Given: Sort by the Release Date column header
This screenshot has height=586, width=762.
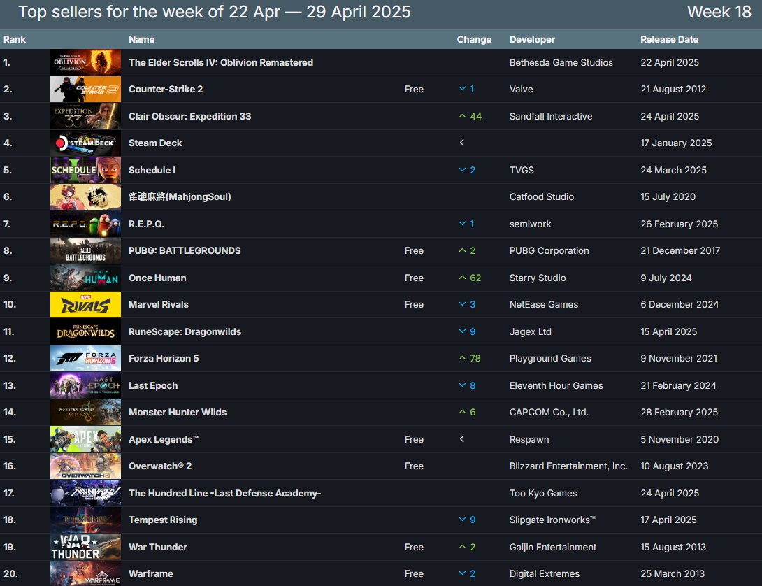Looking at the screenshot, I should [x=669, y=39].
